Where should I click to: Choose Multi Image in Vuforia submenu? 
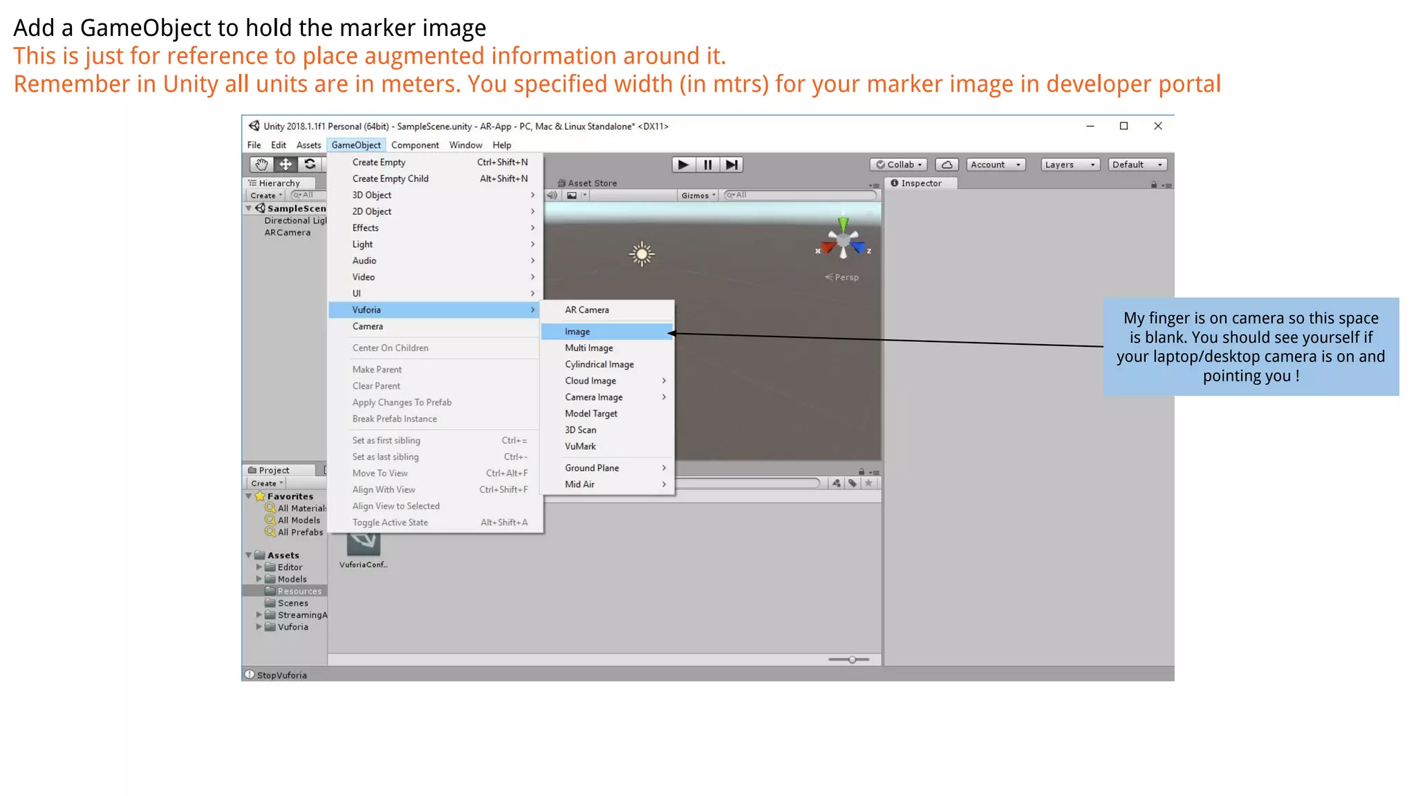(607, 348)
